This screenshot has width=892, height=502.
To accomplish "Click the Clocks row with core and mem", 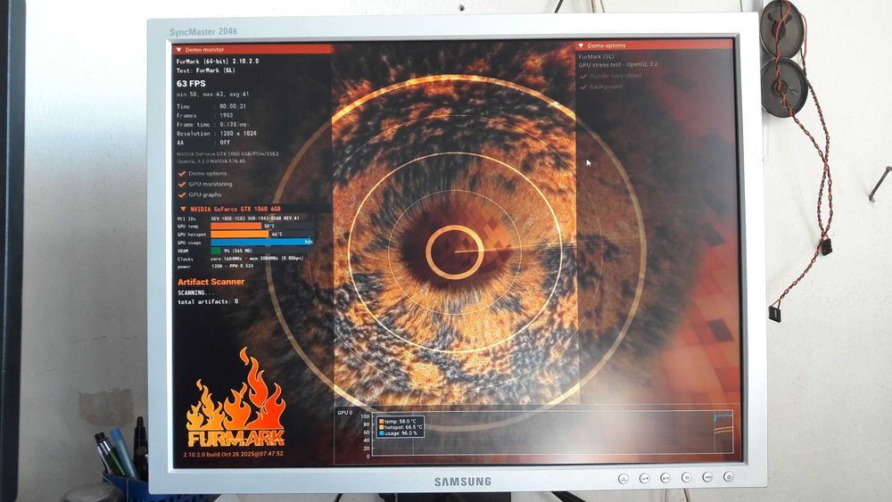I will click(x=241, y=258).
